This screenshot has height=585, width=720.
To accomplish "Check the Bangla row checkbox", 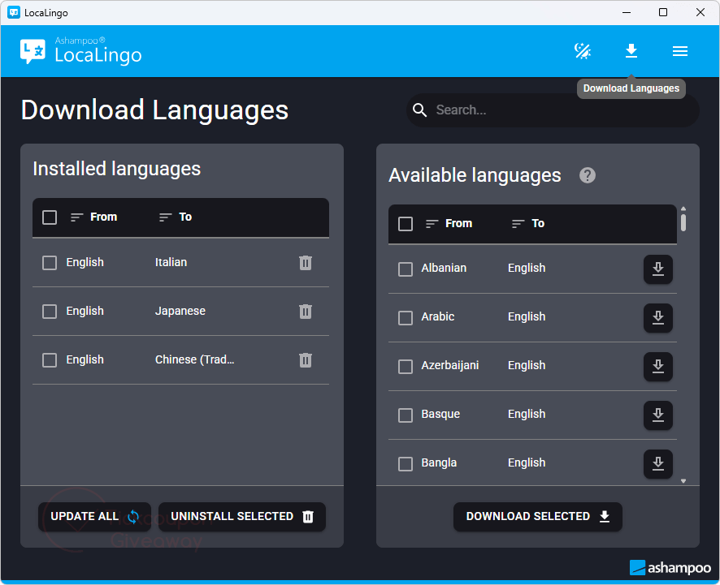I will tap(406, 463).
